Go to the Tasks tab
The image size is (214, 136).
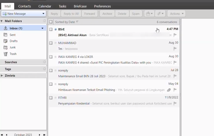click(x=62, y=6)
